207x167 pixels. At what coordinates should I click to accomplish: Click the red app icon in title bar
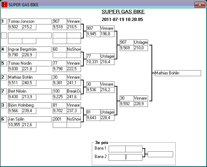click(4, 5)
